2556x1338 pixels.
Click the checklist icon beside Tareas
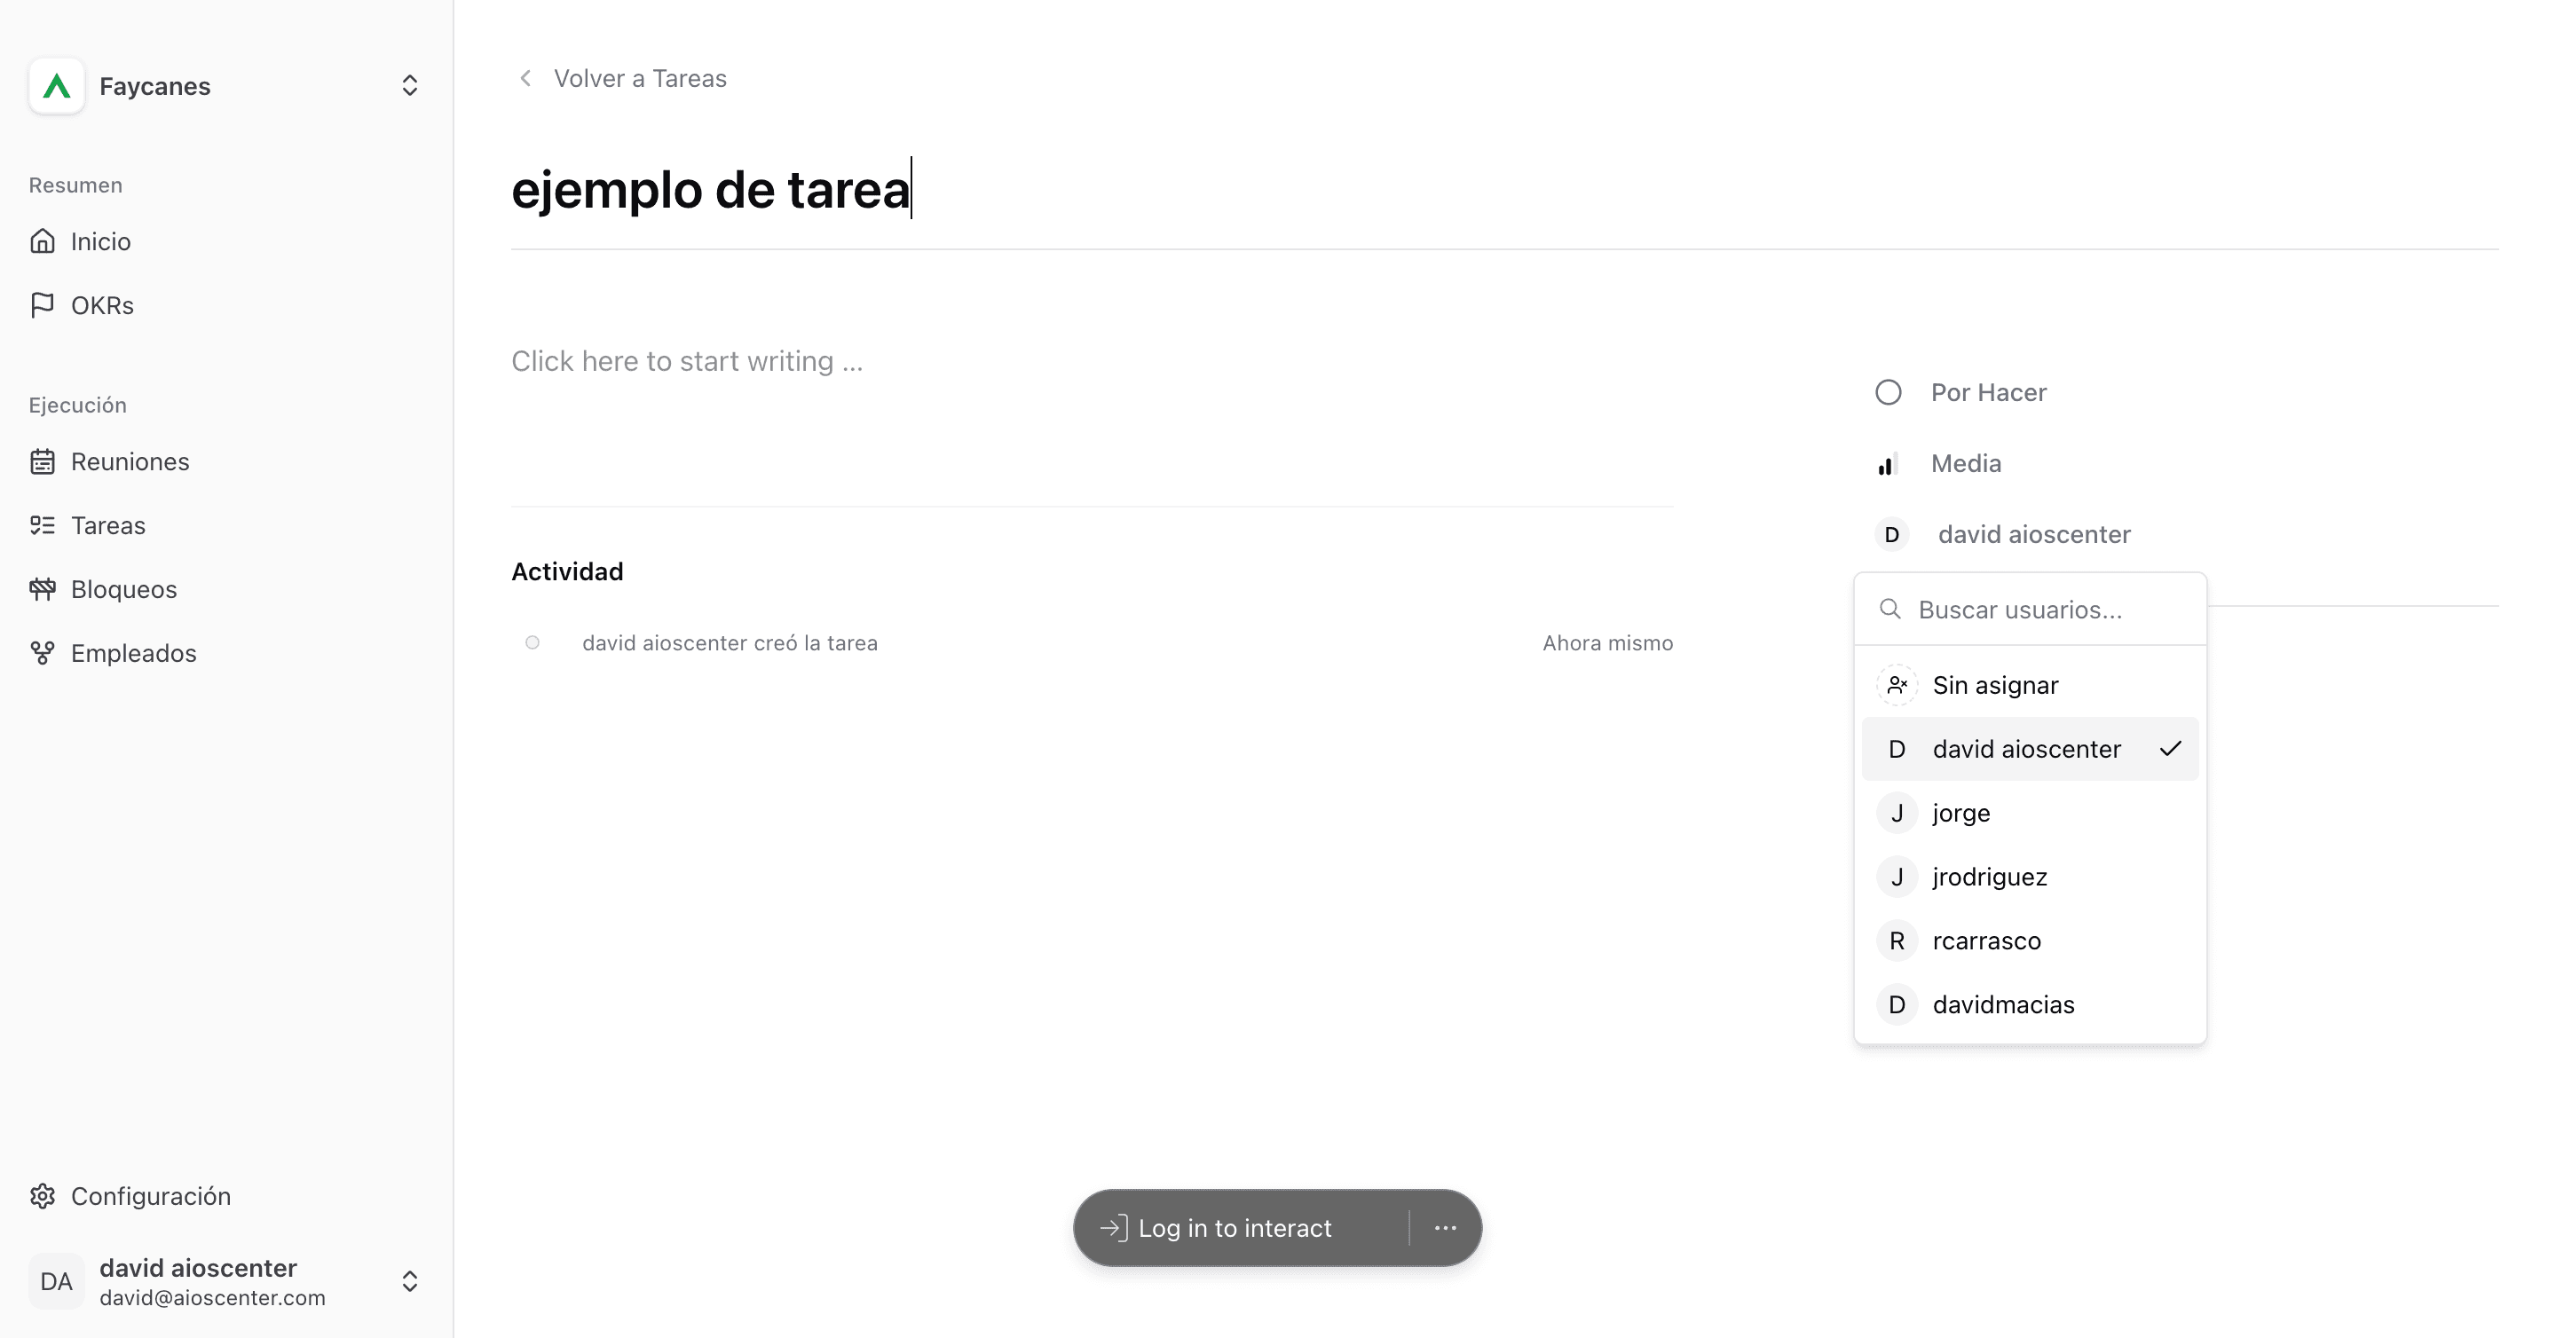tap(43, 525)
